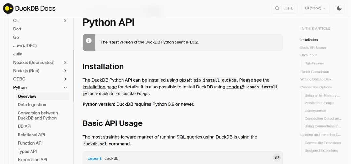Follow the conda hyperlink
Image resolution: width=351 pixels, height=164 pixels.
[233, 87]
